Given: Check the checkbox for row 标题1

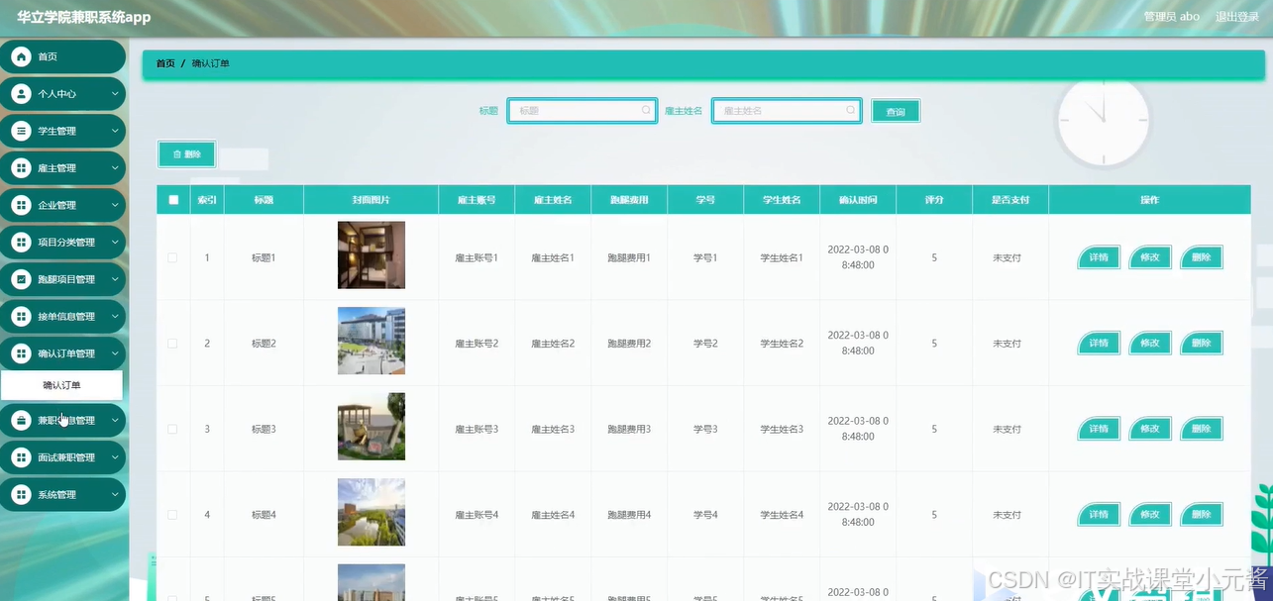Looking at the screenshot, I should [x=172, y=257].
